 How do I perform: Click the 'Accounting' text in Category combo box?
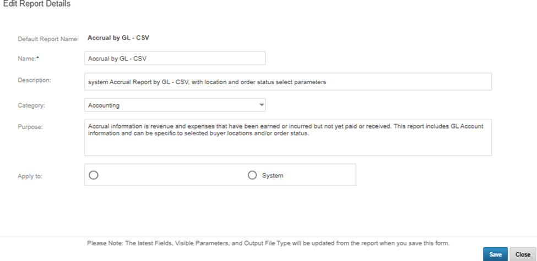(104, 105)
